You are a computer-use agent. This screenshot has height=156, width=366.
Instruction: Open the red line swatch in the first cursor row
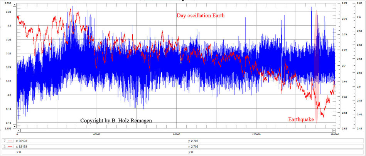10,141
